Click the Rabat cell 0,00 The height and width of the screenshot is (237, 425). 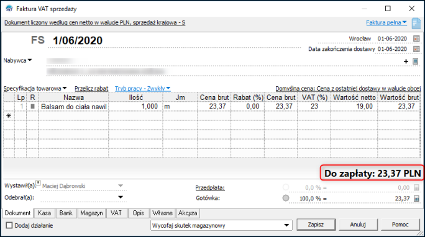248,106
